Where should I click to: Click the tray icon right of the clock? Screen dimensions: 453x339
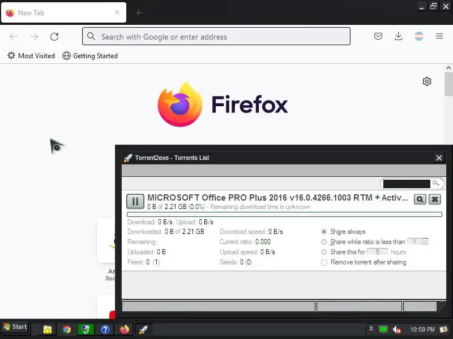[444, 329]
